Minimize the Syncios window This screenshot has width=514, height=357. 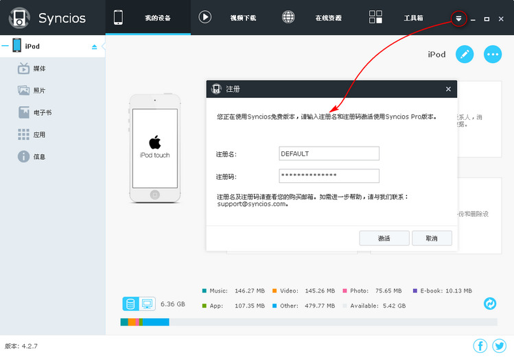coord(473,19)
